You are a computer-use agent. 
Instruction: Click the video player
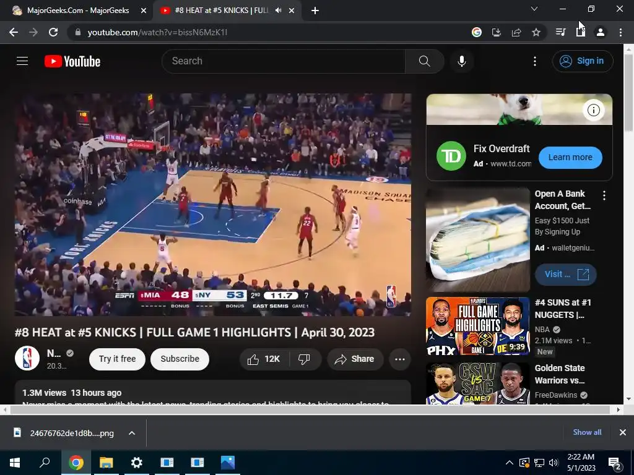coord(213,204)
